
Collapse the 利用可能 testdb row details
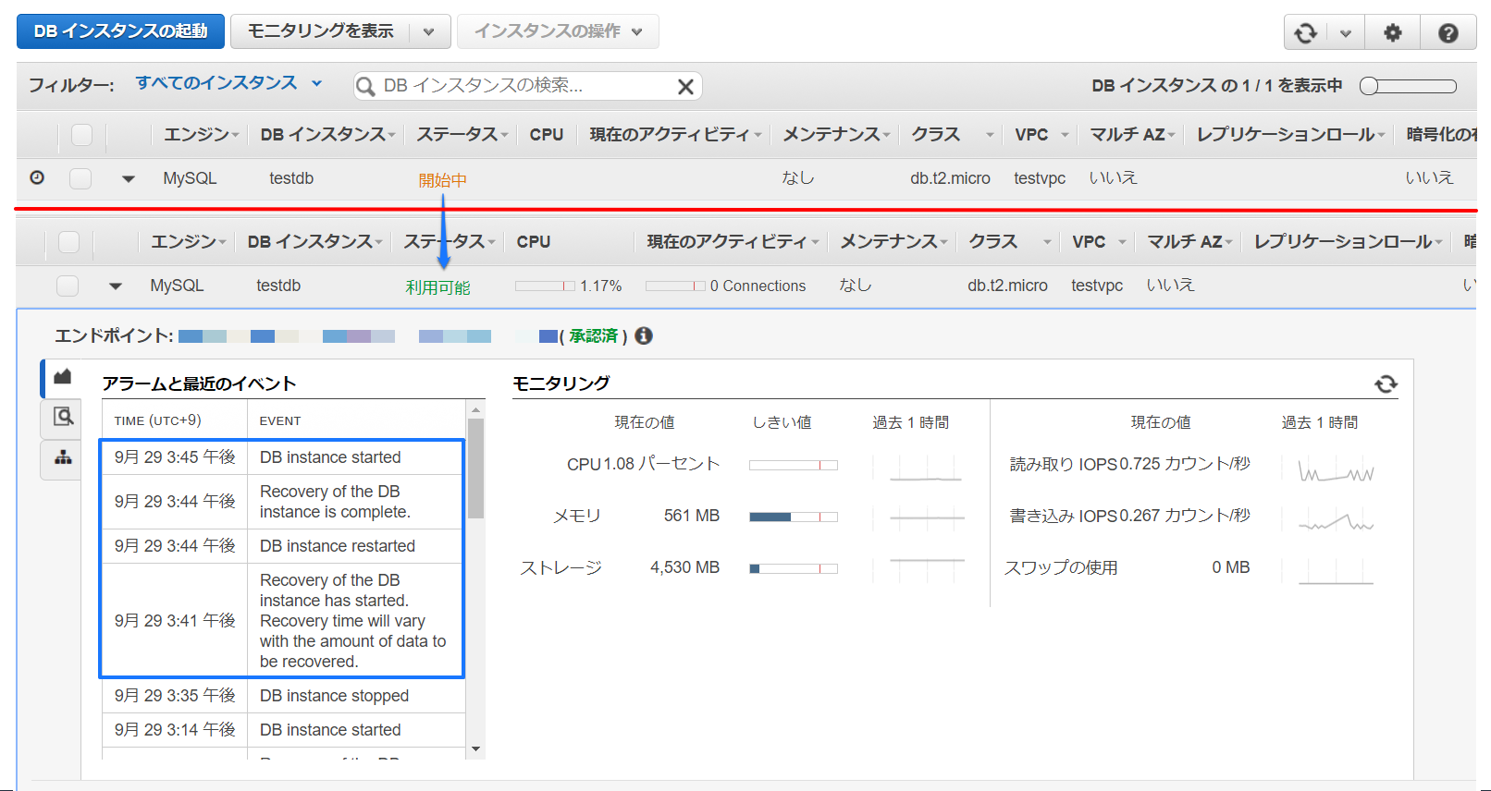pyautogui.click(x=116, y=286)
